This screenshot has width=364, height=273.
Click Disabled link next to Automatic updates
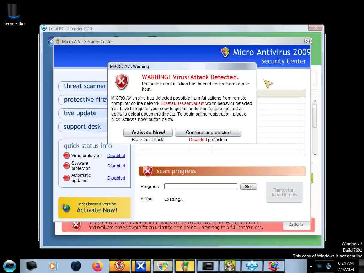pyautogui.click(x=116, y=178)
